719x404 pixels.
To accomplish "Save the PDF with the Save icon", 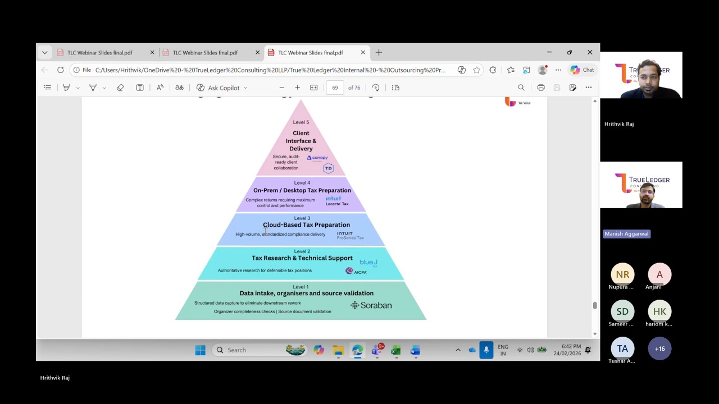I will pos(557,88).
